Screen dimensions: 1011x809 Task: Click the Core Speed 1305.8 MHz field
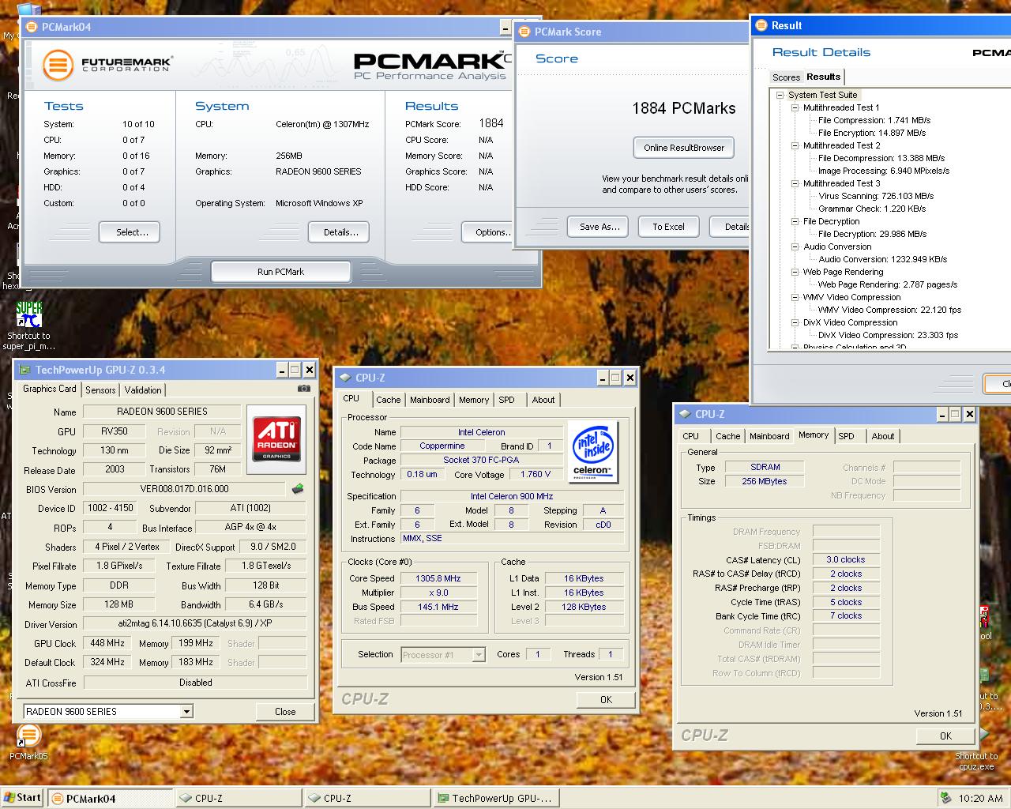[x=438, y=578]
